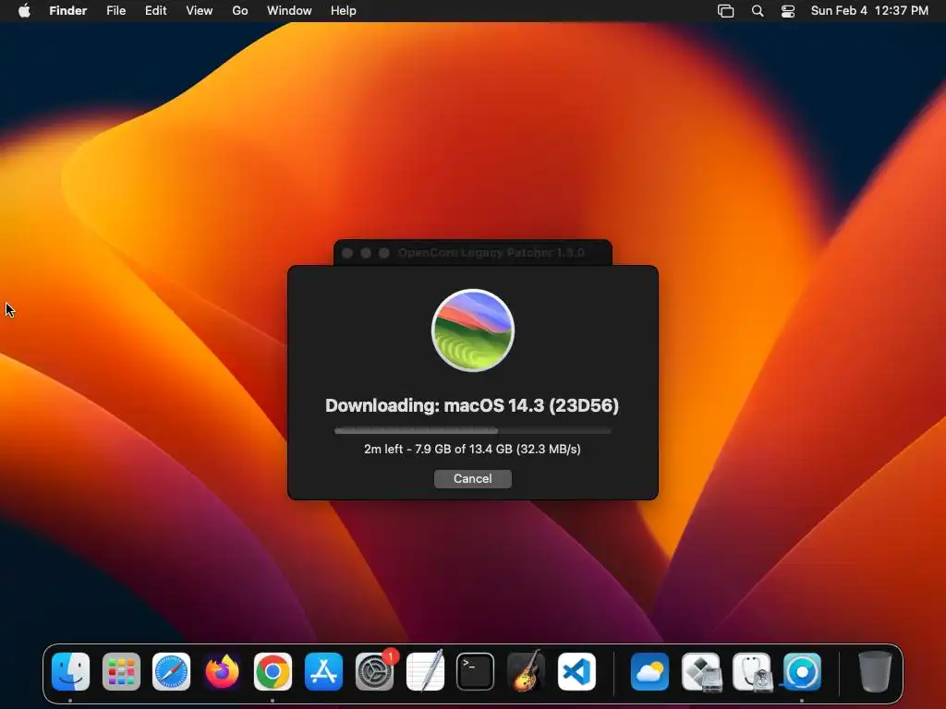Open the View menu
The width and height of the screenshot is (946, 709).
click(x=200, y=11)
